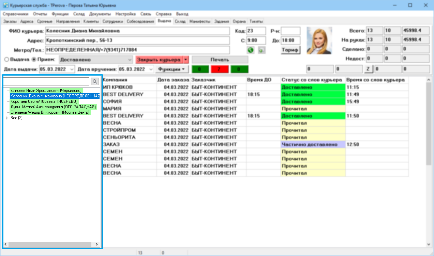Click the red counter box showing 7
This screenshot has width=434, height=256.
(220, 69)
